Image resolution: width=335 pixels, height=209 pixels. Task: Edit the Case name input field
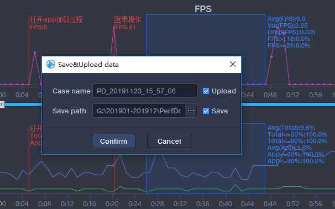click(145, 91)
